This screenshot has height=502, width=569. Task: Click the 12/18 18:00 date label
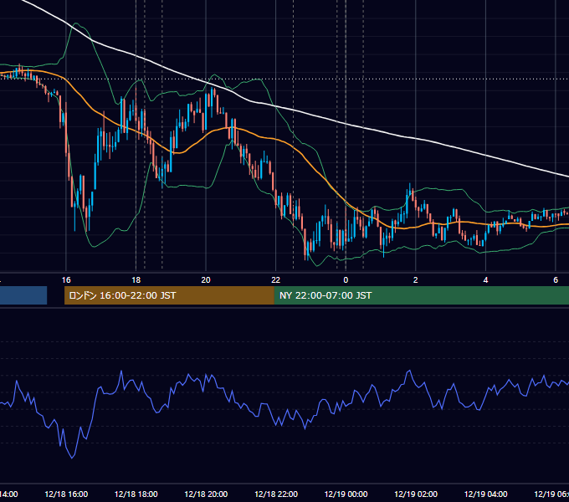pyautogui.click(x=136, y=494)
